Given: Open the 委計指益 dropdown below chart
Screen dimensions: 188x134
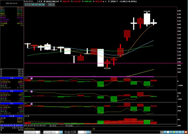Looking at the screenshot, I should [x=56, y=126].
